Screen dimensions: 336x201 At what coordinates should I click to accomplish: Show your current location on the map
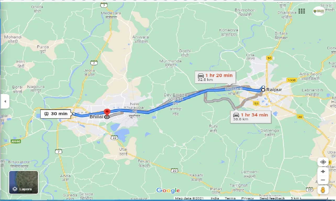[x=323, y=162]
